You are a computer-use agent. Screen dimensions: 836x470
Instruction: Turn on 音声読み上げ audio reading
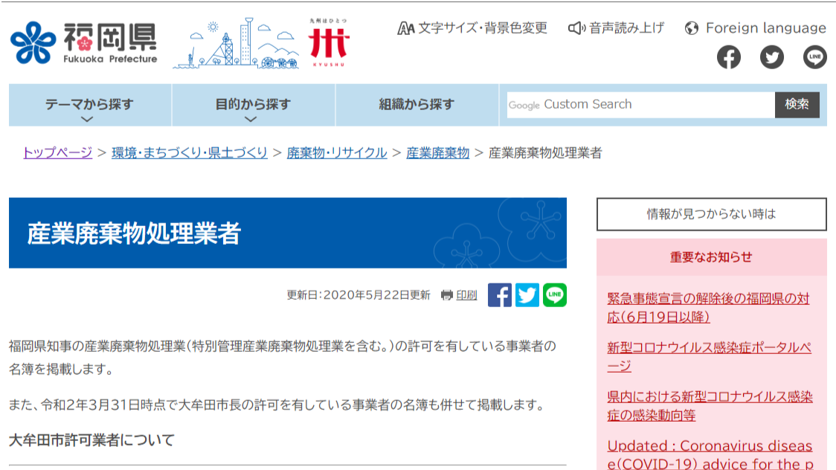(617, 28)
